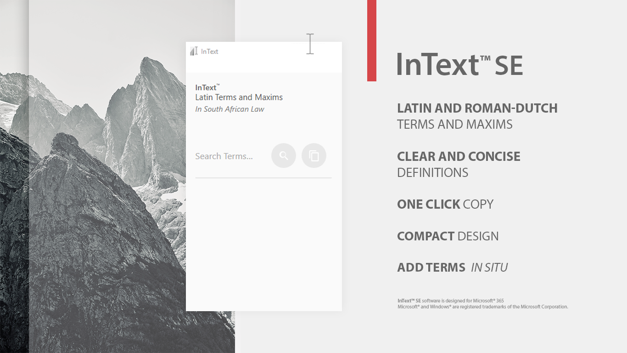Click the CLEAR AND CONCISE heading
The width and height of the screenshot is (627, 353).
(x=459, y=157)
